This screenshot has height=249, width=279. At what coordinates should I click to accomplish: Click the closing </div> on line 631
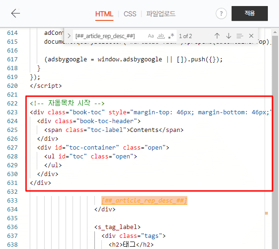tap(40, 183)
